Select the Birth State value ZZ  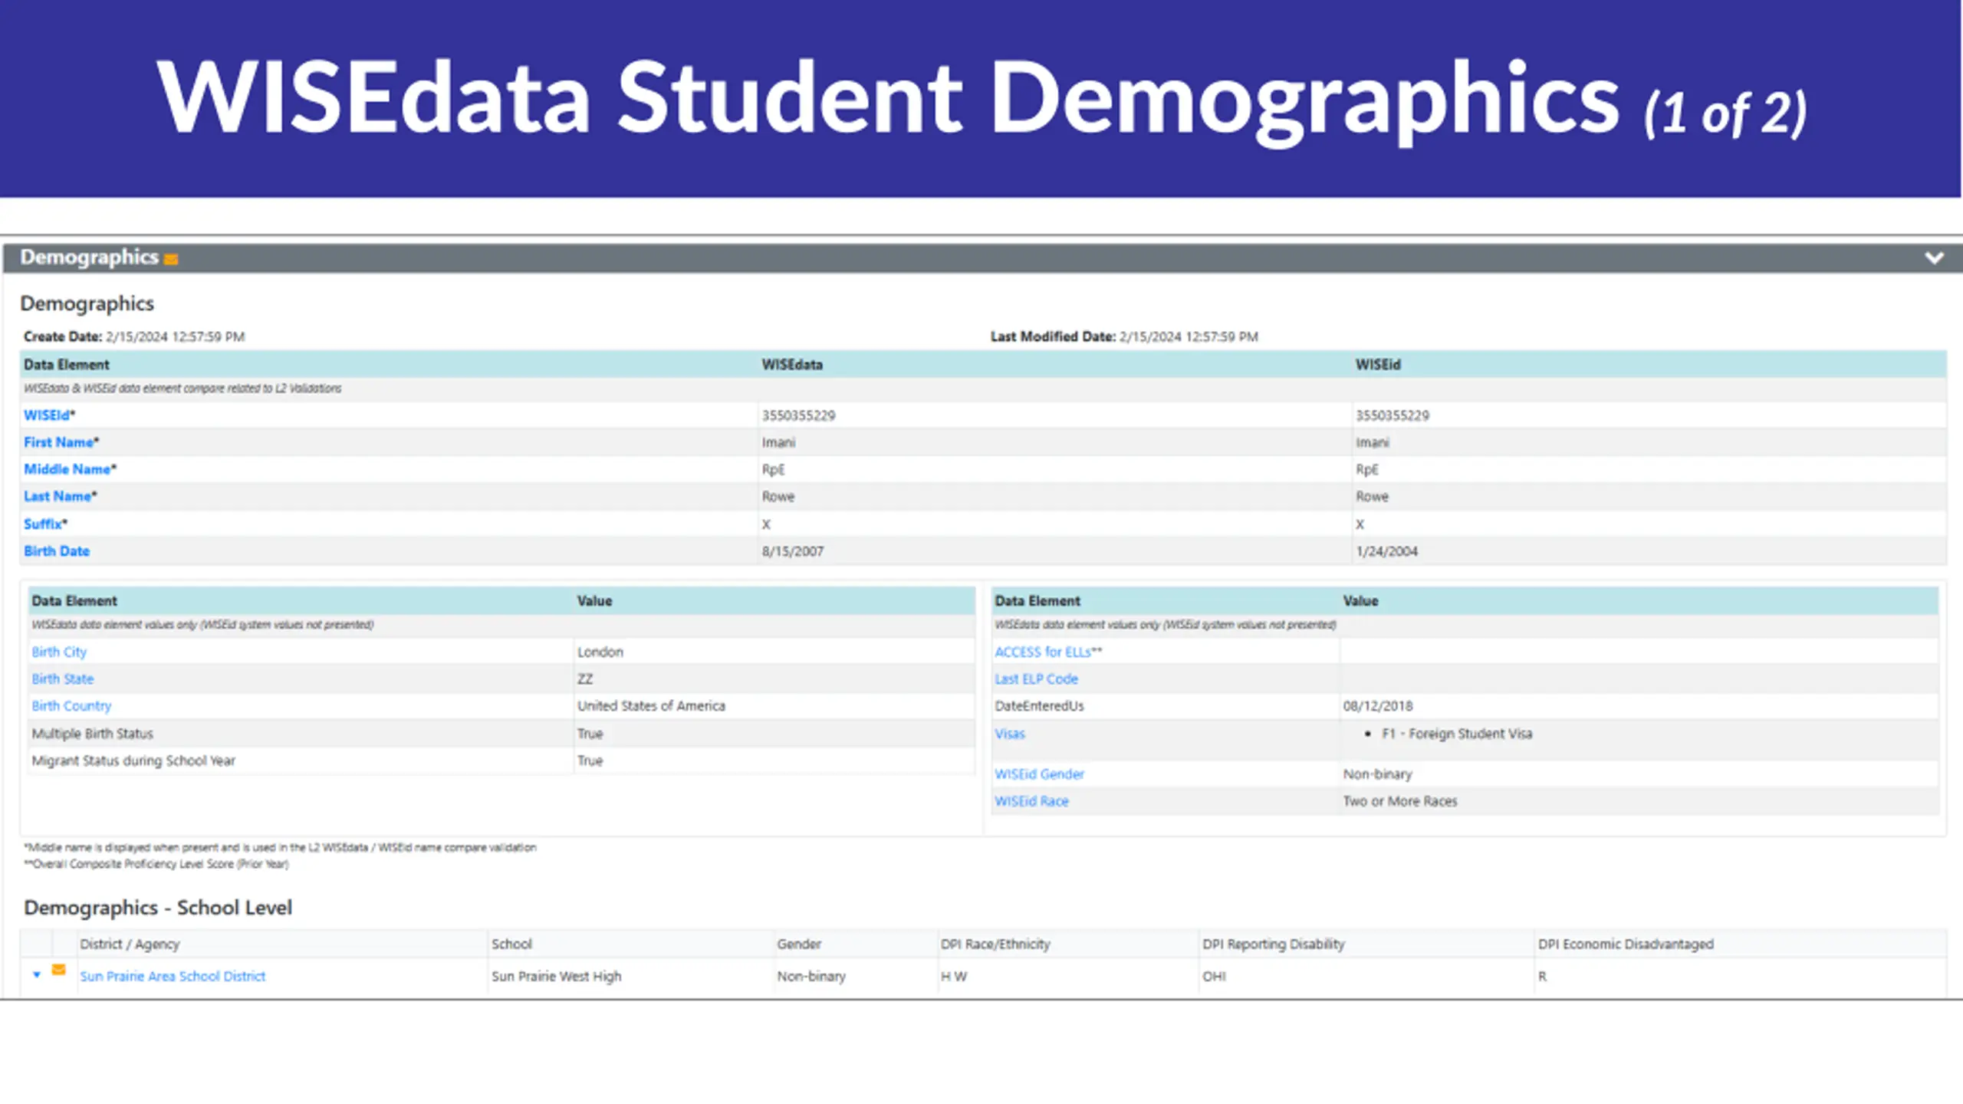pos(584,679)
